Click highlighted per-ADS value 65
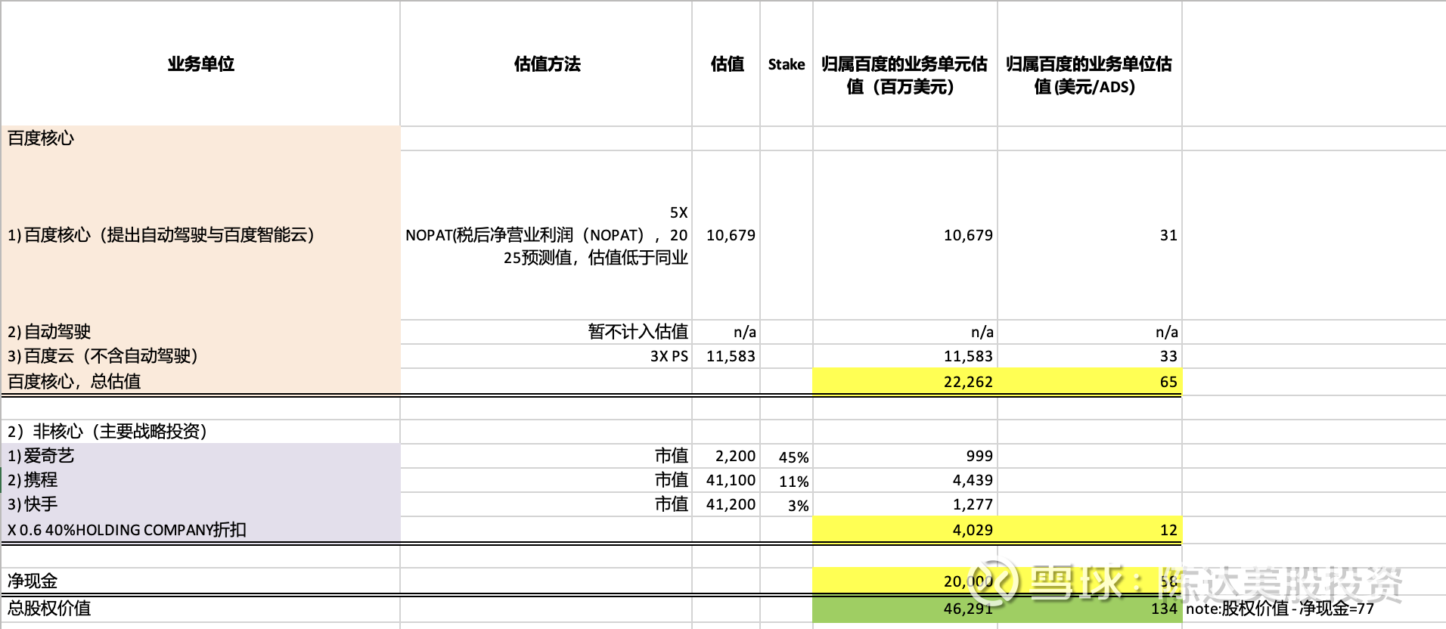1446x629 pixels. click(x=1089, y=381)
